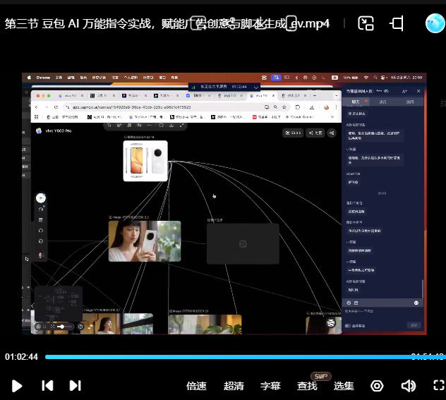The image size is (446, 400).
Task: Play the video with the play button
Action: coord(16,386)
